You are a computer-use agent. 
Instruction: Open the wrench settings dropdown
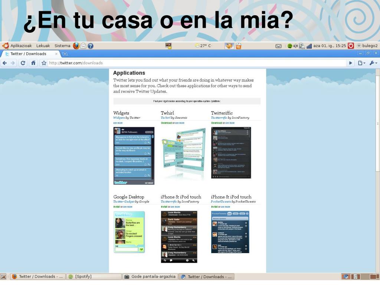[x=373, y=63]
